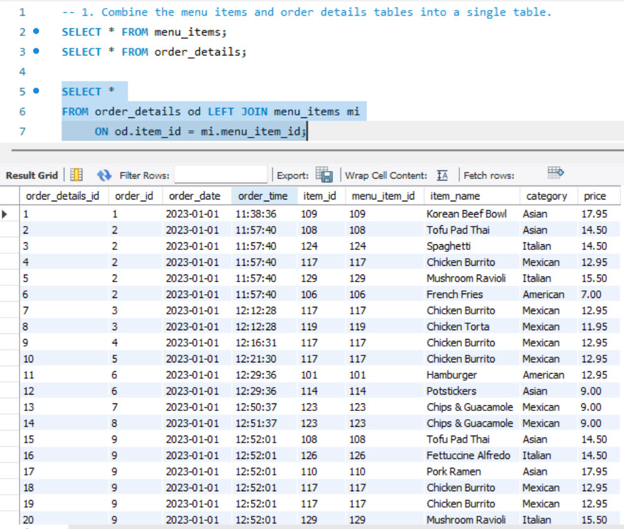Click the Fetch rows icon
Viewport: 624px width, 529px height.
(555, 172)
